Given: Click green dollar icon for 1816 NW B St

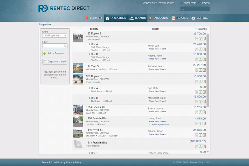Looking at the screenshot, I should 200,135.
